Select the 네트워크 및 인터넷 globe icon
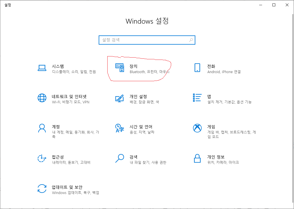This screenshot has width=294, height=209. [42, 98]
